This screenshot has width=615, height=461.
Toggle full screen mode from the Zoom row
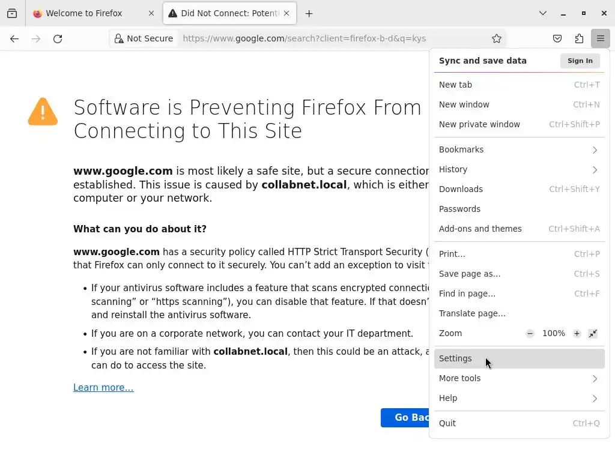(593, 333)
